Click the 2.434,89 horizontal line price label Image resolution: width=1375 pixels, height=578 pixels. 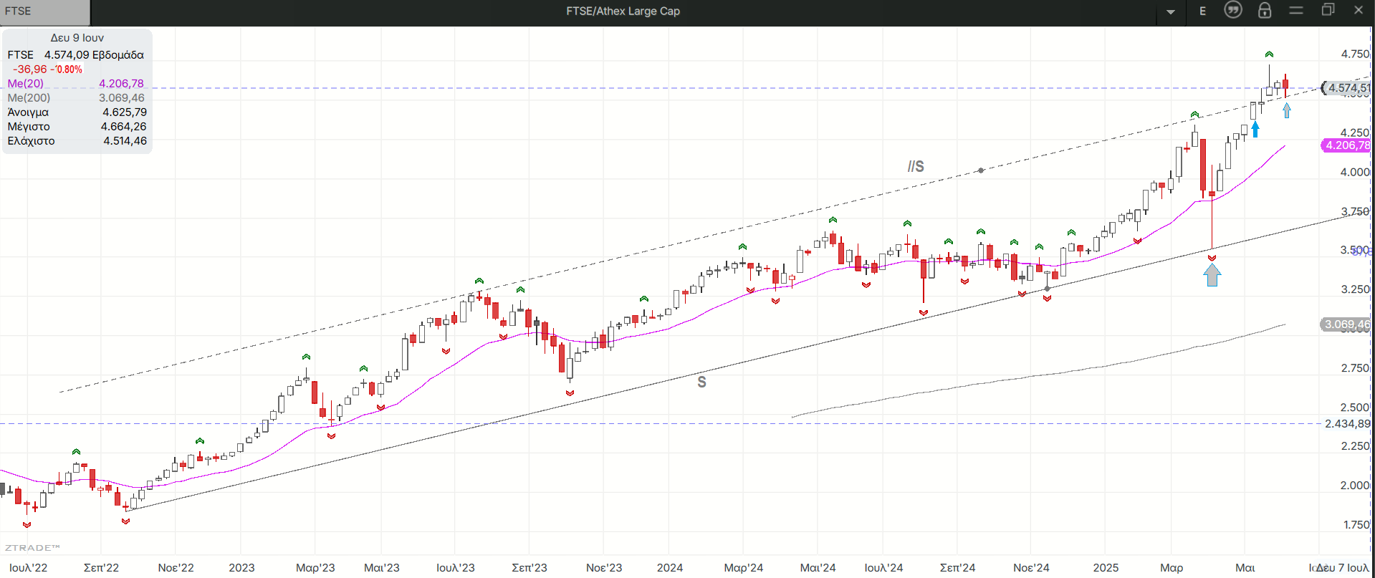pos(1347,423)
